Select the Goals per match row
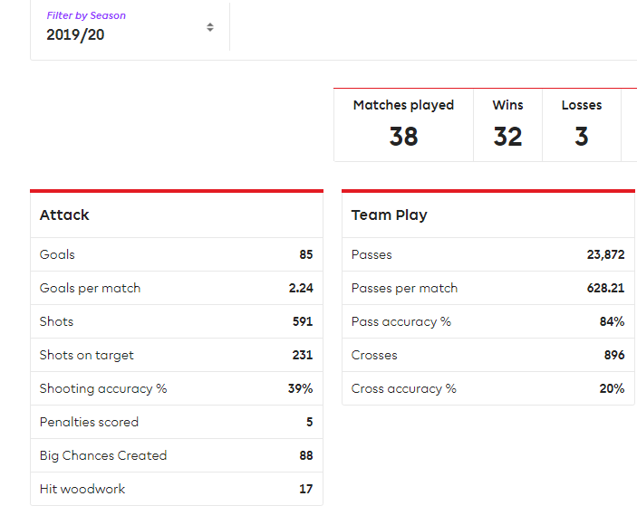This screenshot has width=637, height=525. (176, 289)
